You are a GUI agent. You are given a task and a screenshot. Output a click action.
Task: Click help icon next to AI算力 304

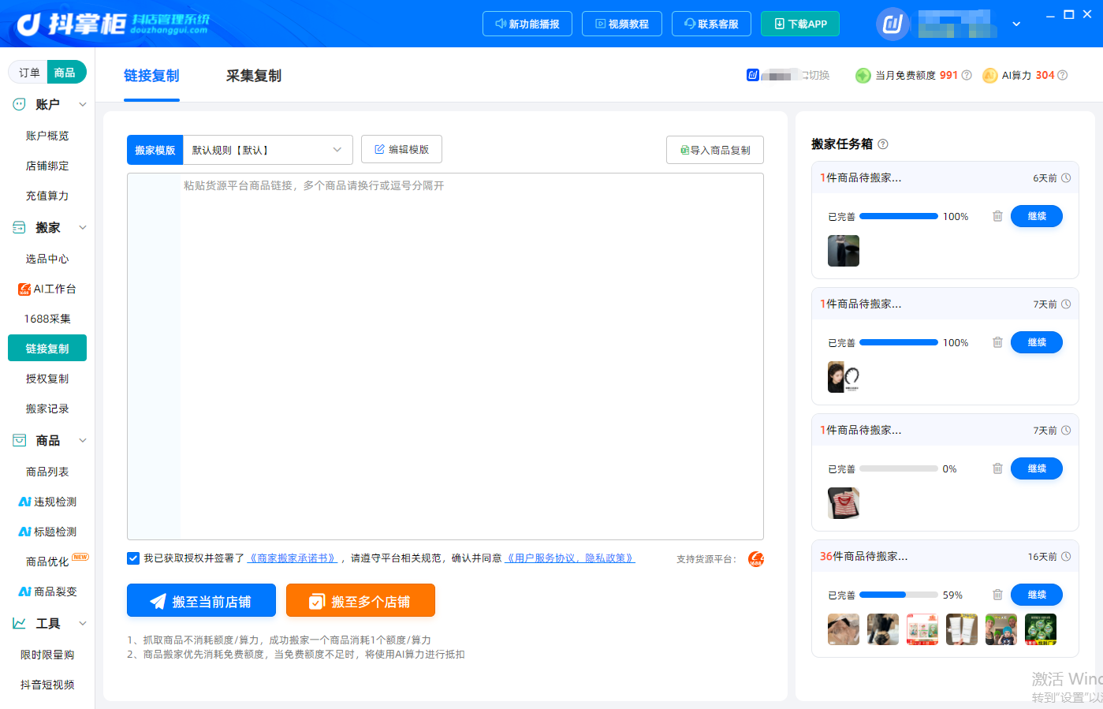click(x=1062, y=75)
